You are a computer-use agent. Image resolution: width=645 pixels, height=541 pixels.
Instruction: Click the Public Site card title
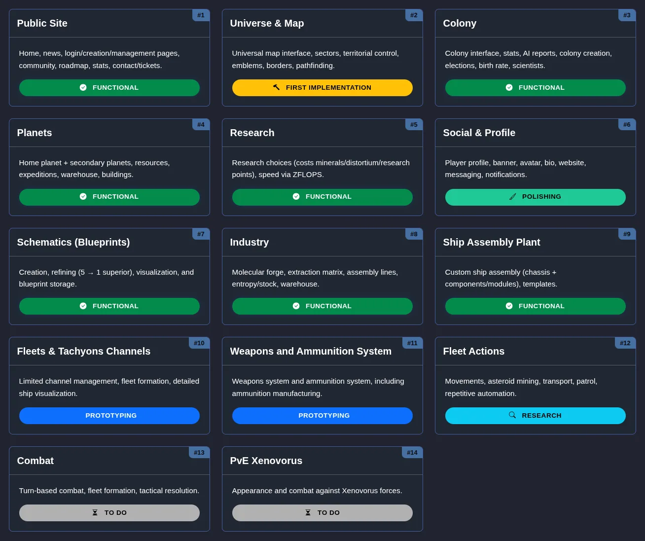tap(42, 23)
